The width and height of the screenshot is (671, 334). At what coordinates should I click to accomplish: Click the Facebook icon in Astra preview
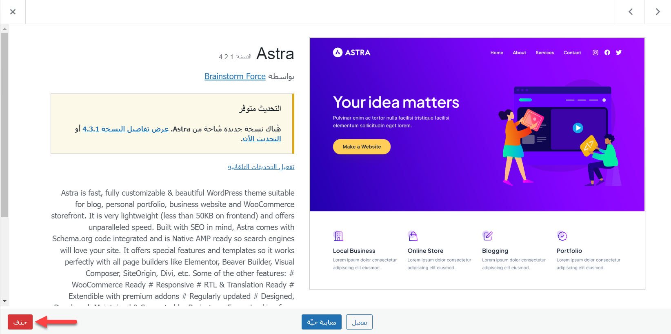[x=607, y=53]
